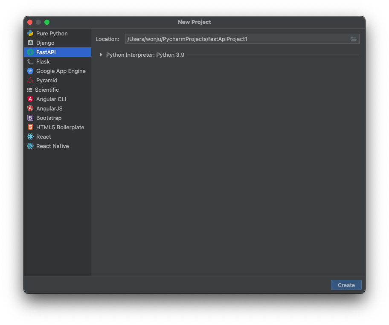Choose HTML5 Boilerplate project type

pyautogui.click(x=58, y=127)
